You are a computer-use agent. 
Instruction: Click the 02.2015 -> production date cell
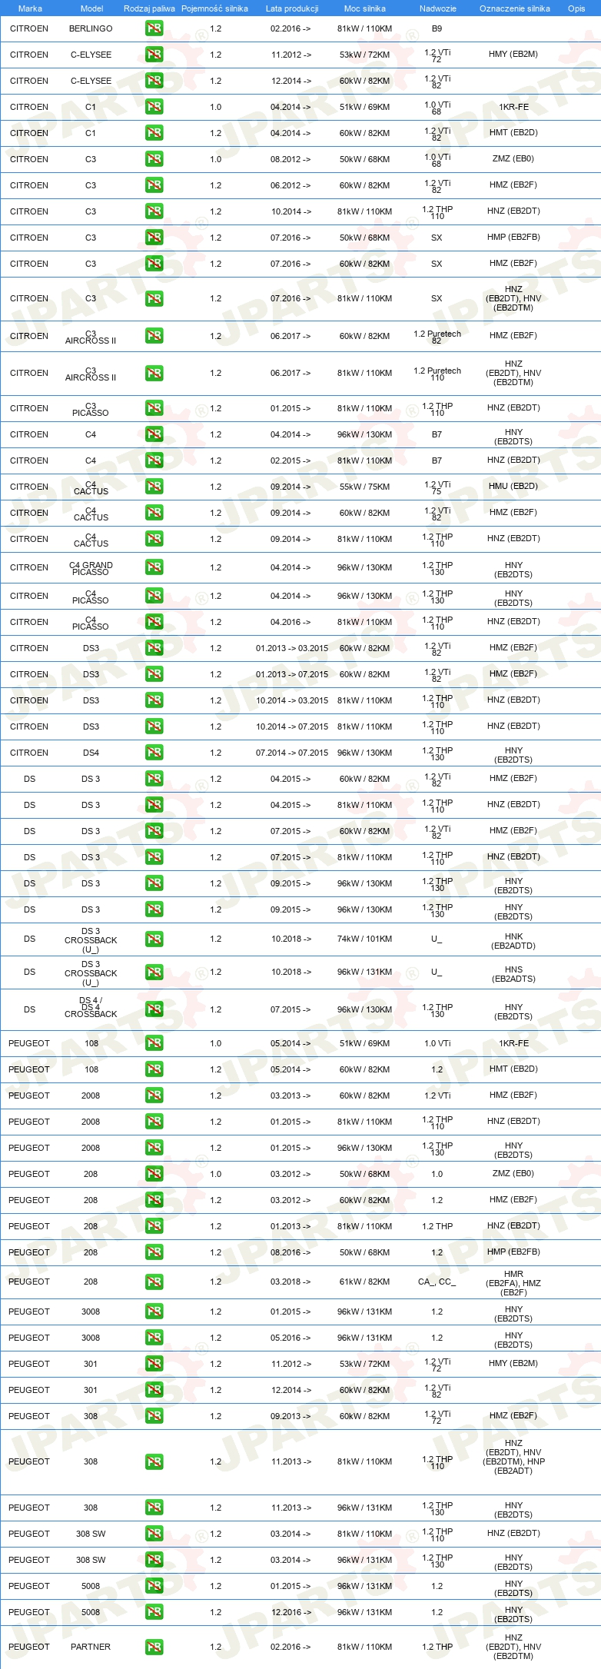(x=291, y=460)
